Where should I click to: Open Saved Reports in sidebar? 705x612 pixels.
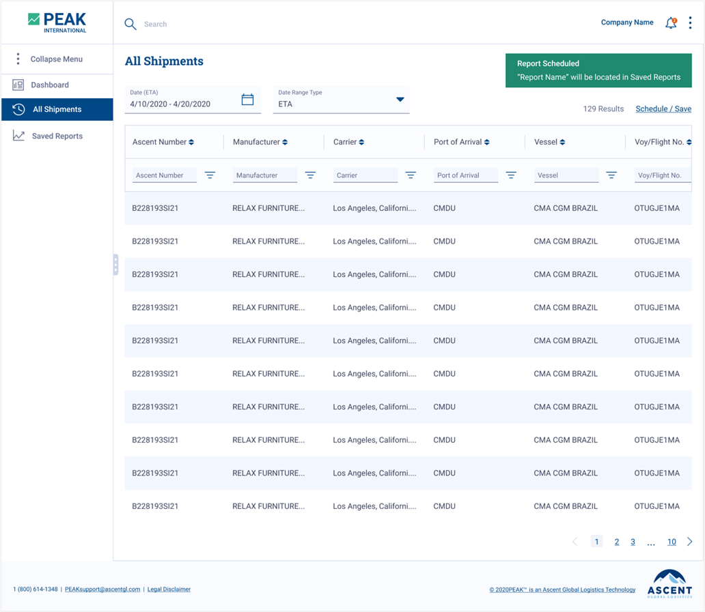57,136
